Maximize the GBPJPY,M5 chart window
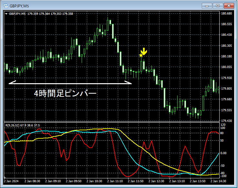238x188 pixels. 218,6
